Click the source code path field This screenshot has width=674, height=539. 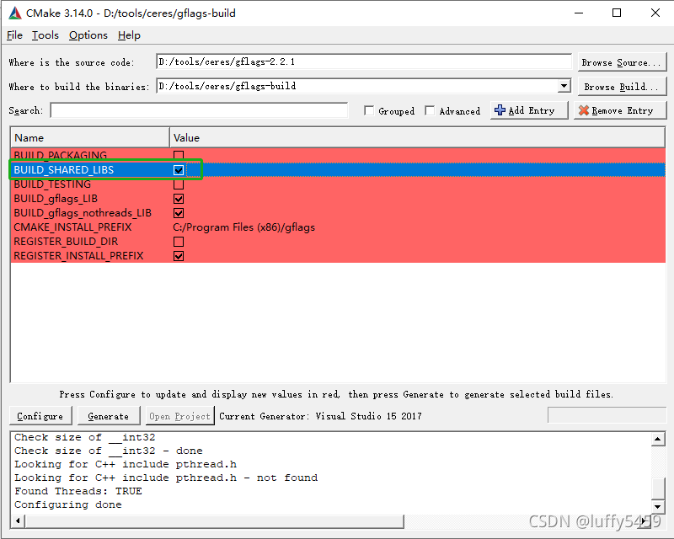[364, 61]
